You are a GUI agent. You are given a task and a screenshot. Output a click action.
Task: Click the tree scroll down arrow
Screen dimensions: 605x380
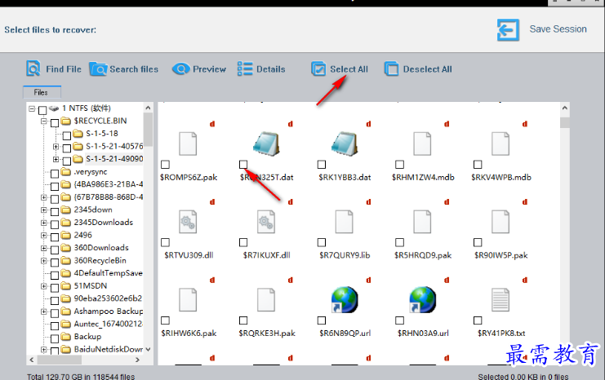[148, 349]
